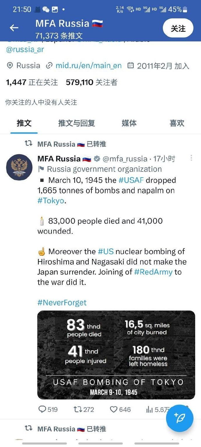Tap the #Tokyo hashtag
Screen dimensions: 201x447
point(51,201)
